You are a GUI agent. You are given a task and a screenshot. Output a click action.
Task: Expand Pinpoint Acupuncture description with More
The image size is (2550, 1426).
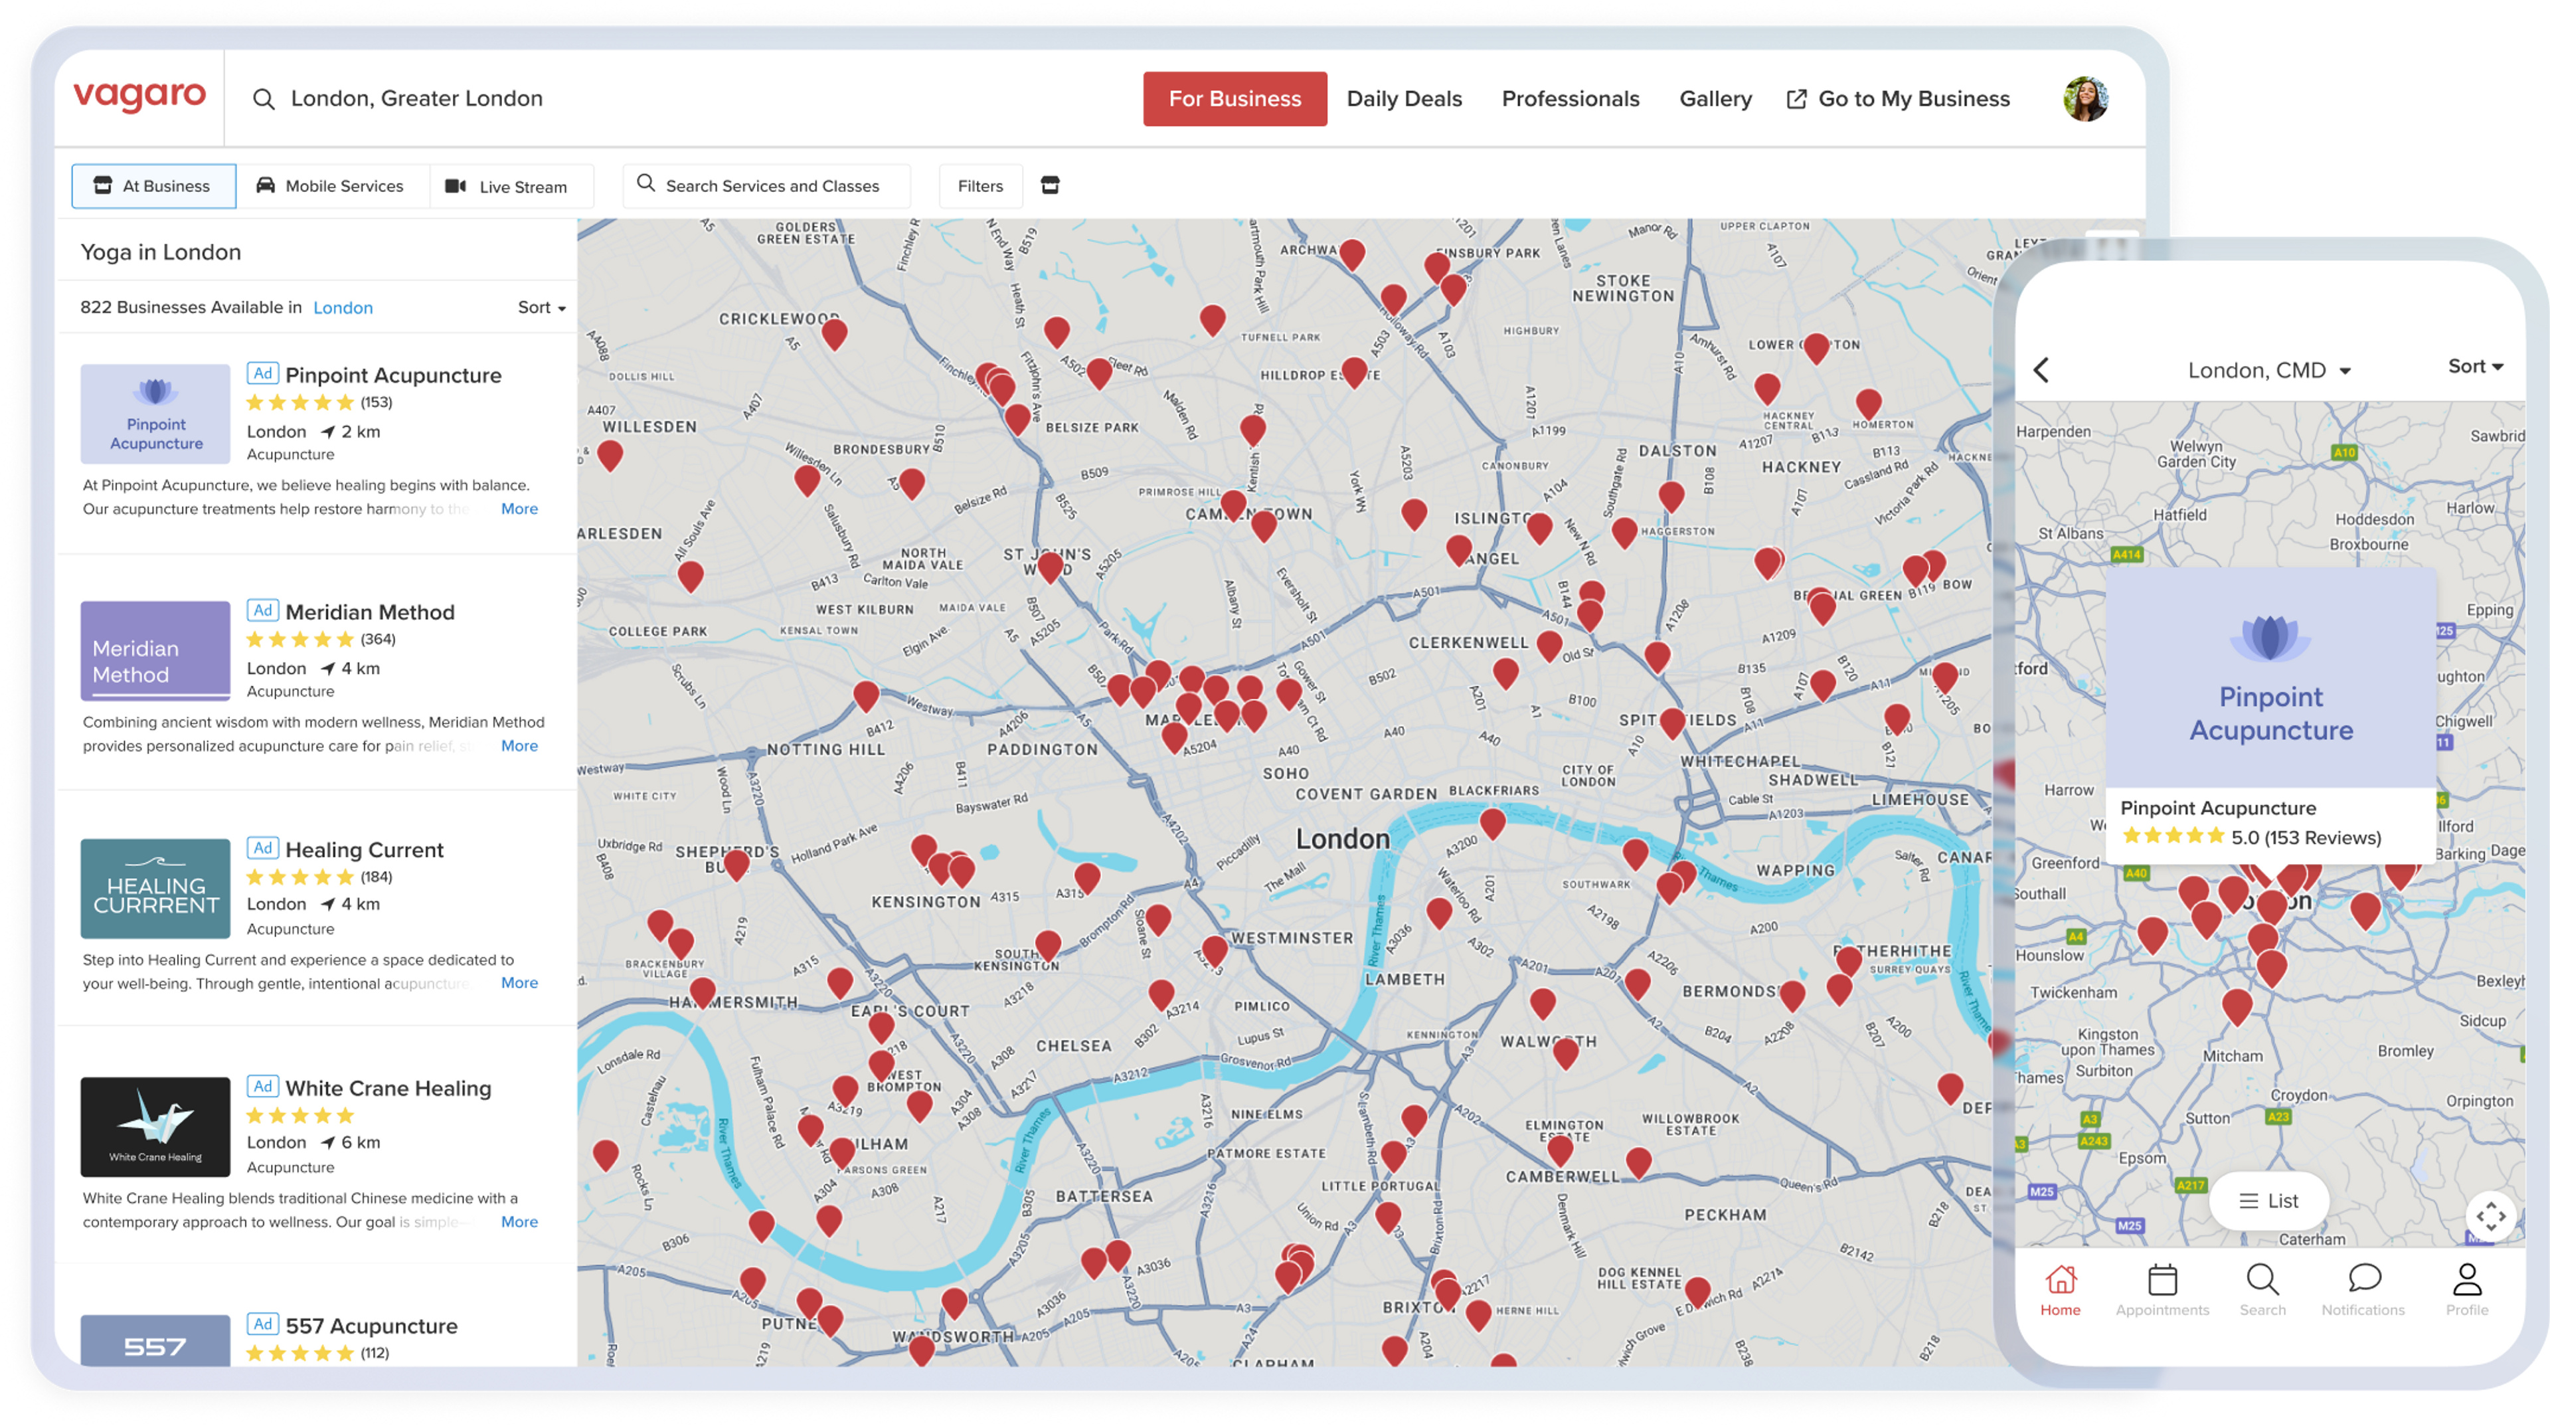(x=520, y=509)
